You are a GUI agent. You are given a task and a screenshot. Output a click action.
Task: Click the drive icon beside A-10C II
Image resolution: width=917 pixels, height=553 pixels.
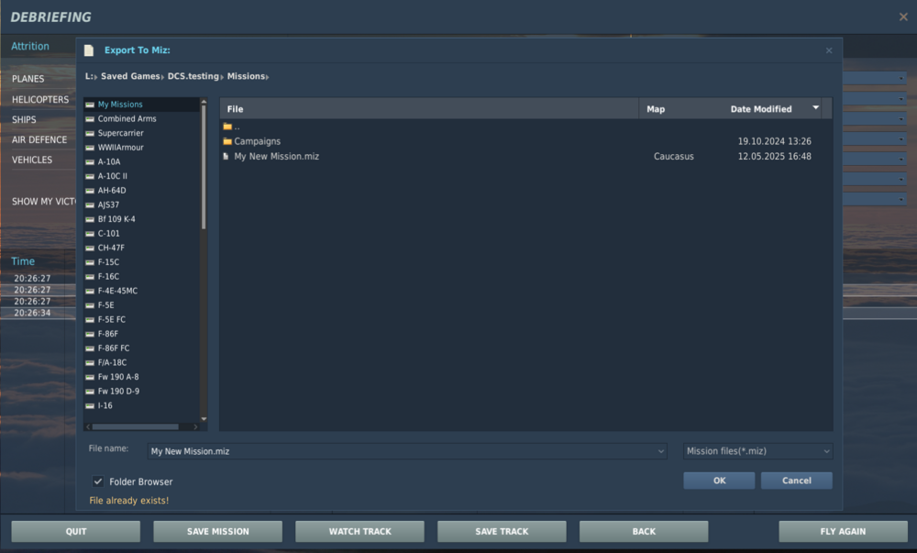(x=90, y=176)
